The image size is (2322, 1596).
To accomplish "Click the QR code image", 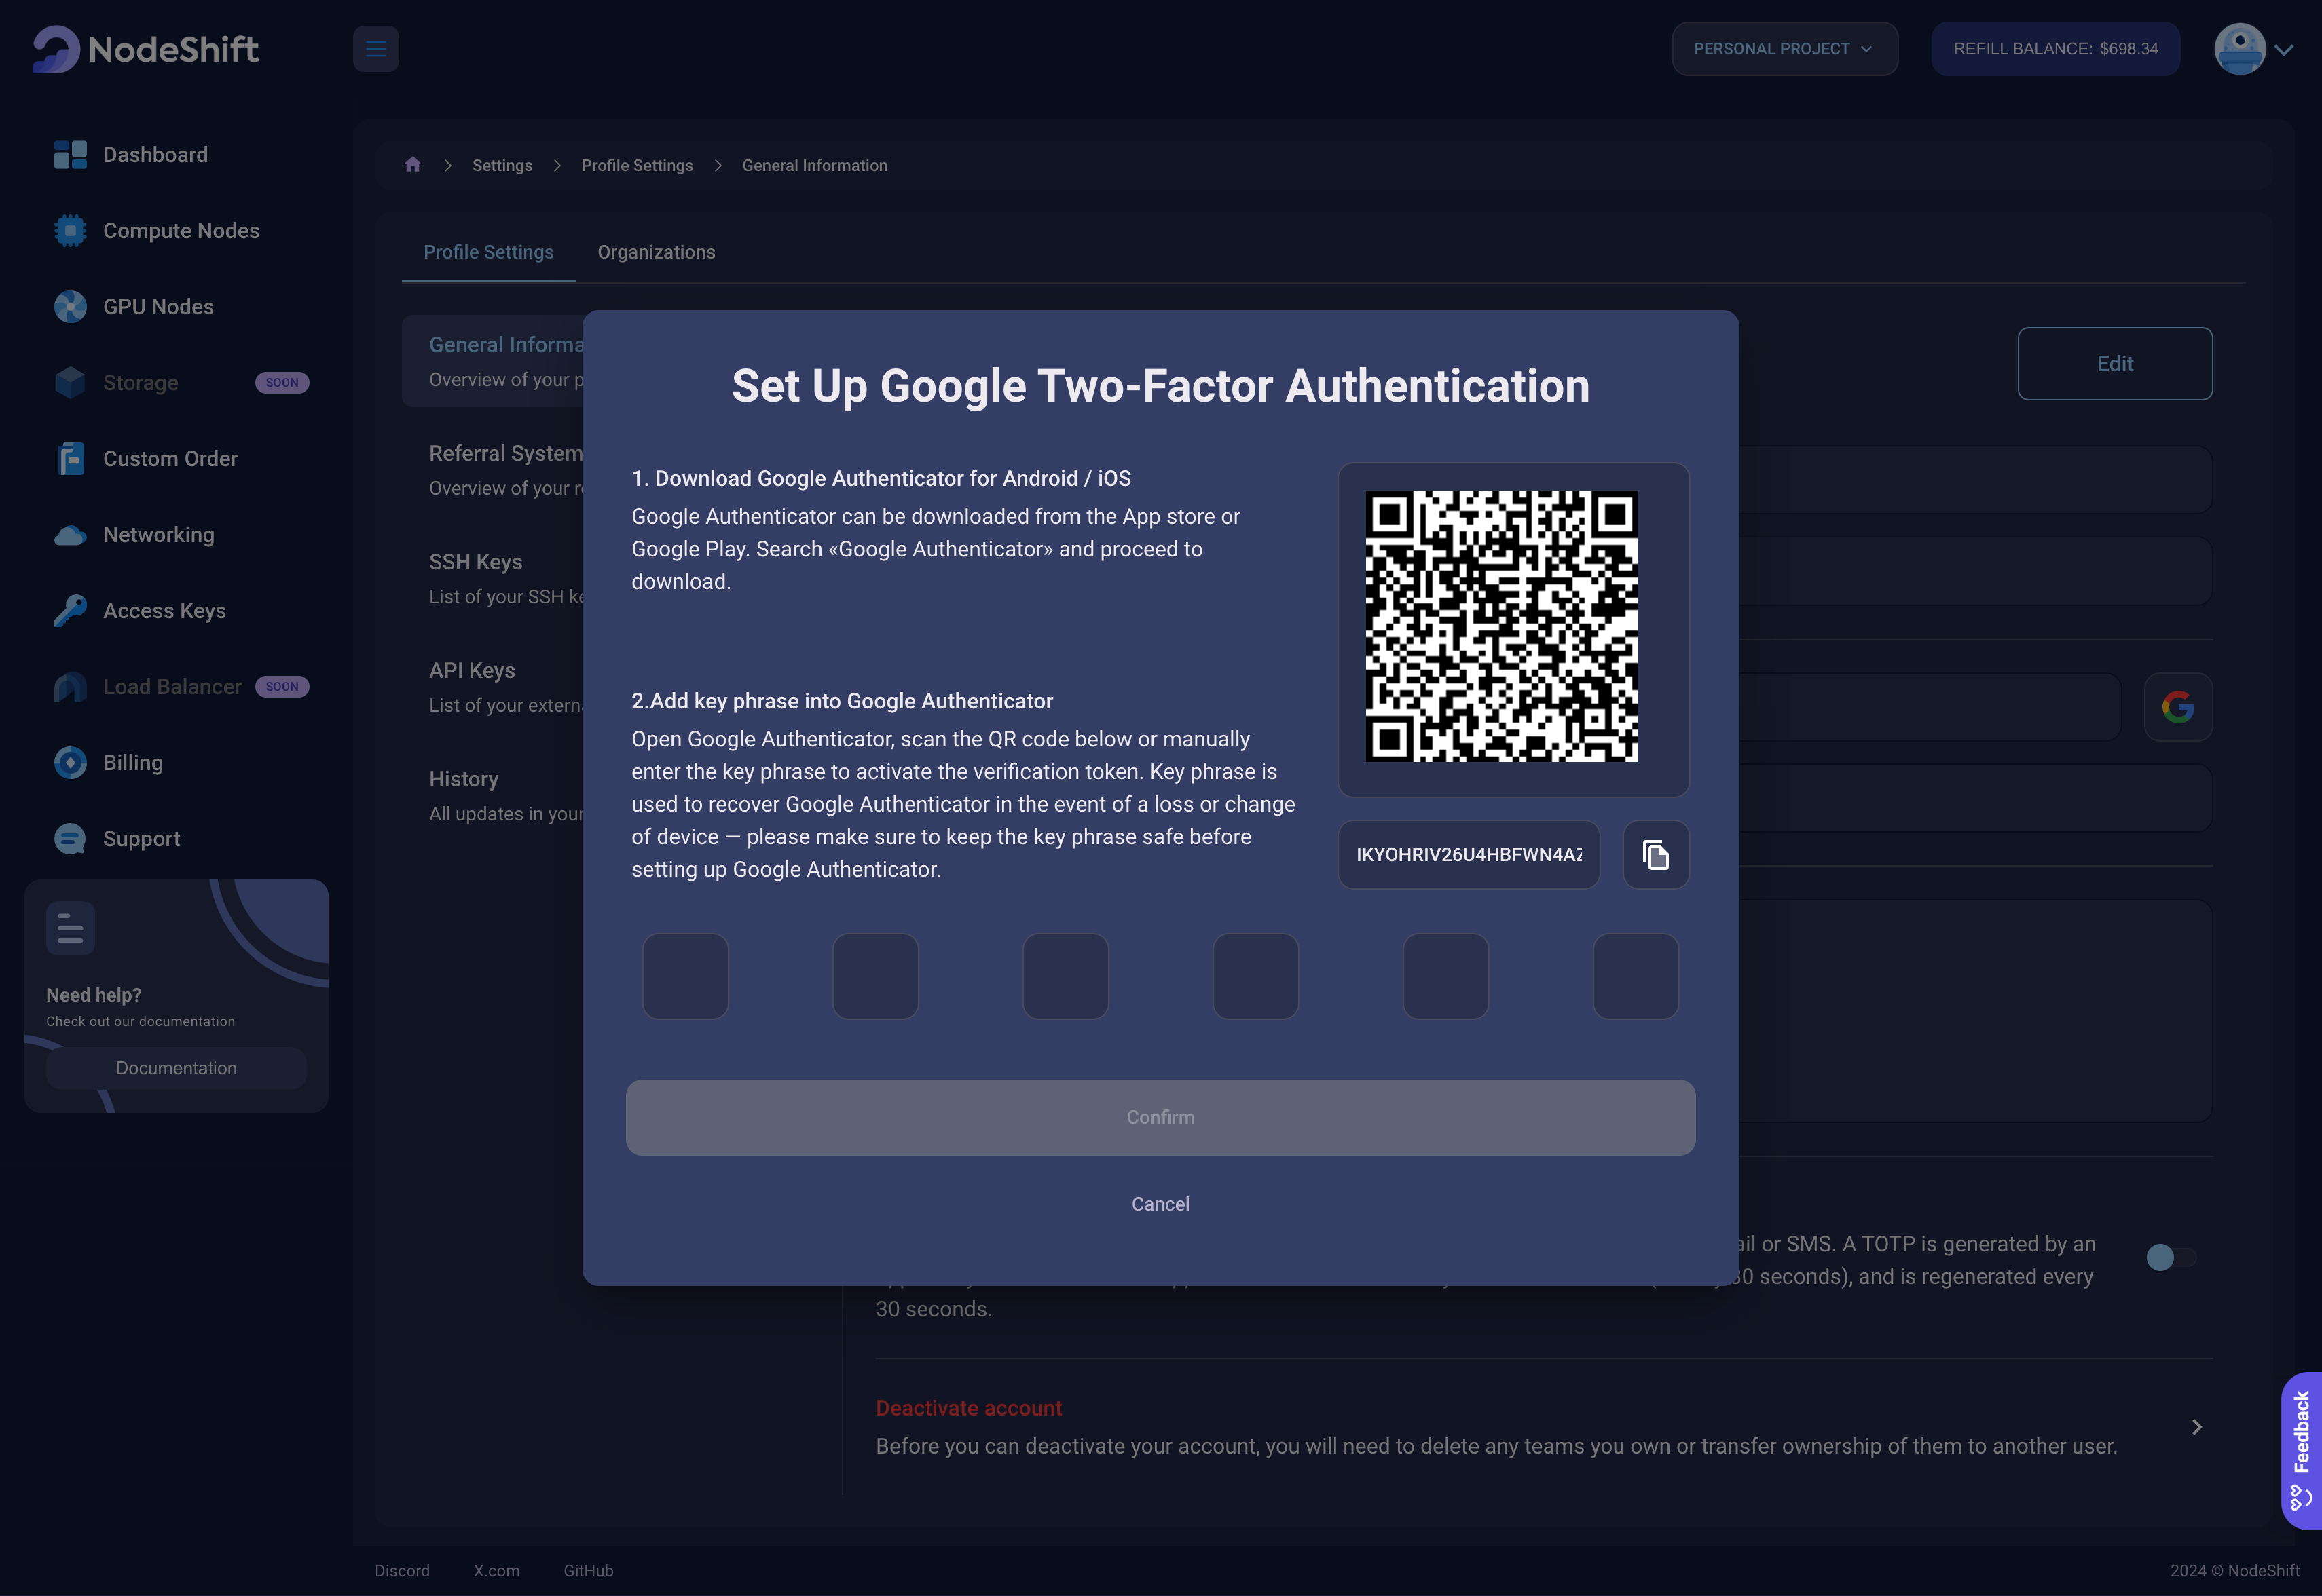I will (x=1502, y=626).
